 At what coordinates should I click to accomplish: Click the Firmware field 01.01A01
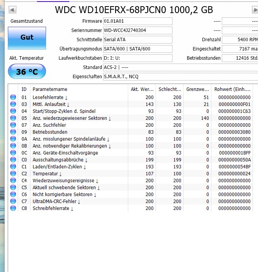click(138, 21)
